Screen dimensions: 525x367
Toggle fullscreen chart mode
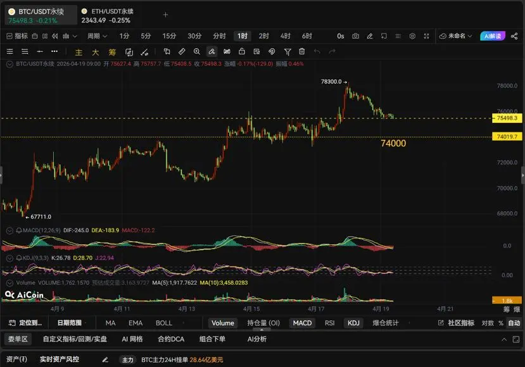[426, 36]
